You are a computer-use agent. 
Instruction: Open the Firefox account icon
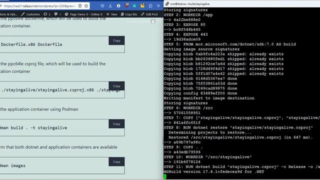coord(118,6)
